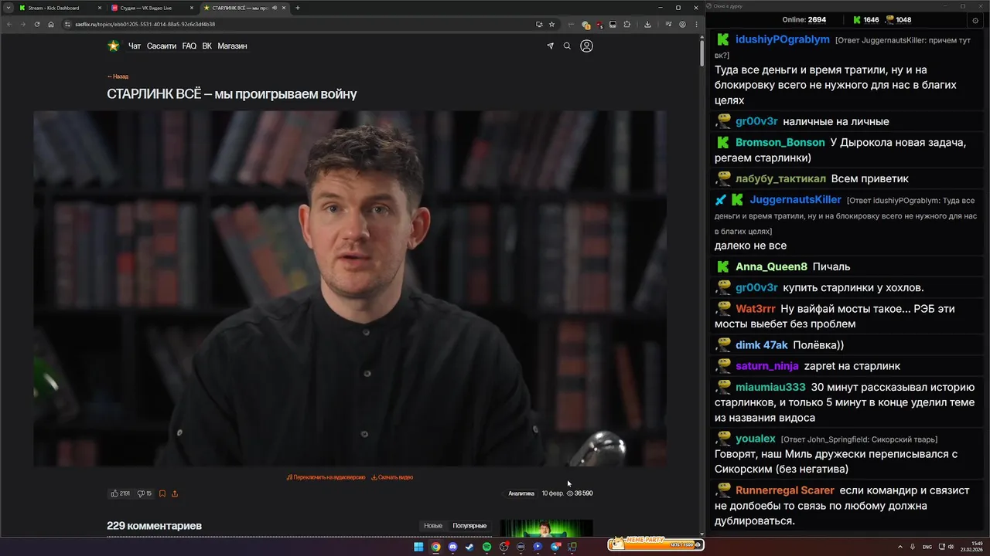990x556 pixels.
Task: Click username idushiyPOgrablym in chat
Action: coord(783,39)
